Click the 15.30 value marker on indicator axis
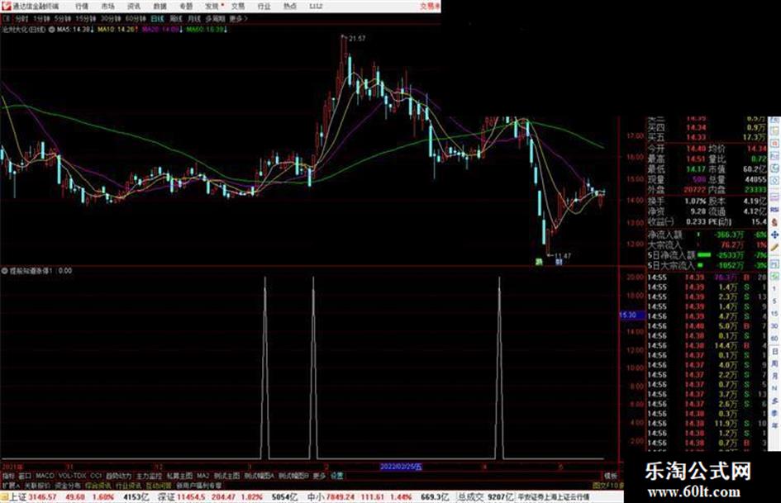The image size is (781, 503). click(x=631, y=315)
